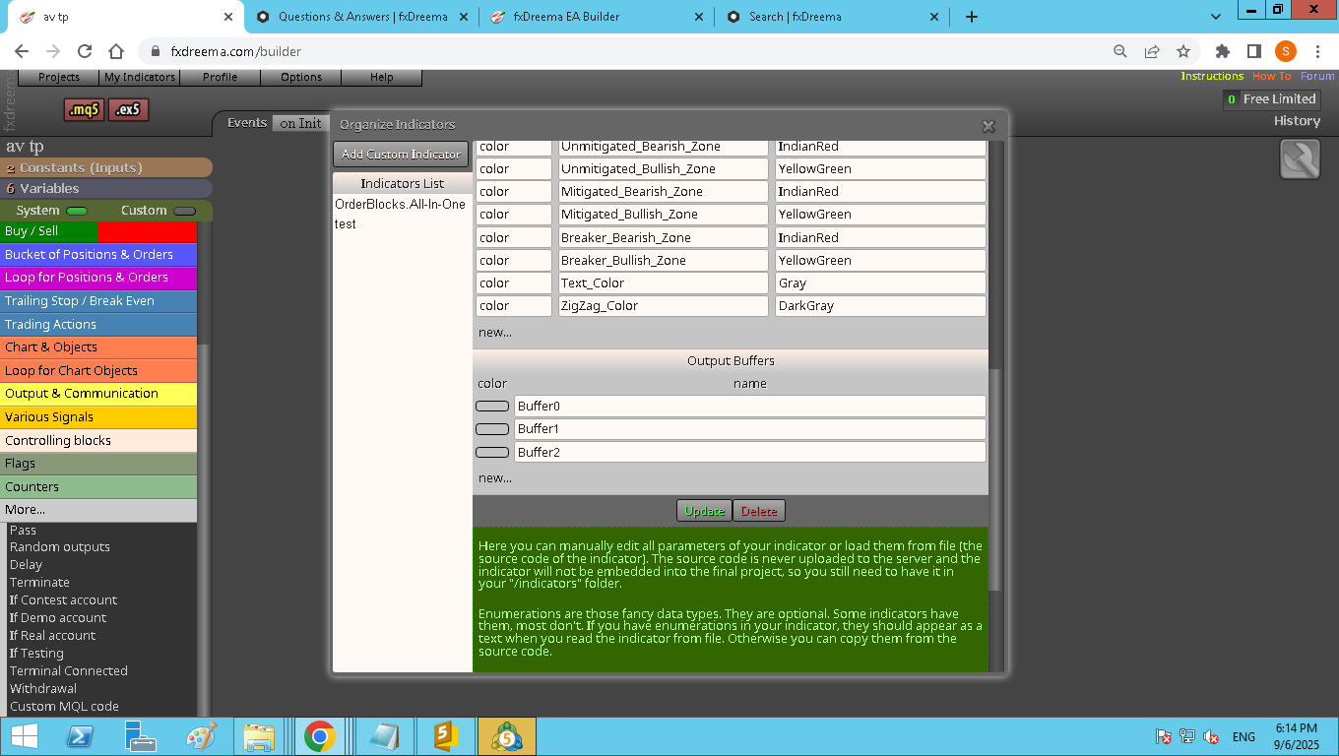Screen dimensions: 1339x756
Task: Open Trailing Stop / Break Even category
Action: [98, 301]
